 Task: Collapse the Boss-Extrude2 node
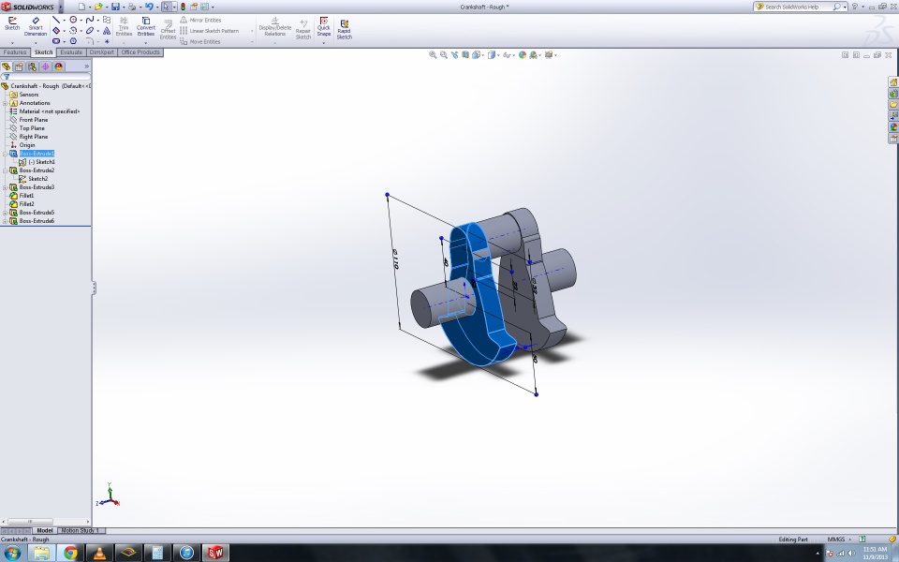6,170
